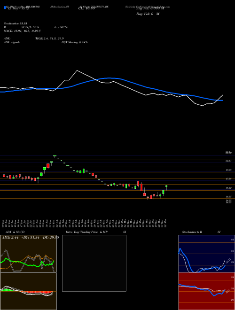This screenshot has width=235, height=310.
Task: Click the 'MACD: 15.91, 16.5, -0.59 C' line
Action: 23,31
